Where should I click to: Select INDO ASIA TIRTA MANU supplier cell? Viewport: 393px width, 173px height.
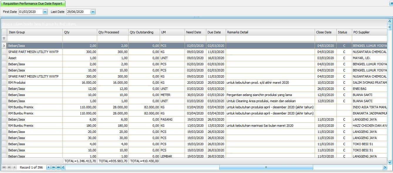pos(370,107)
